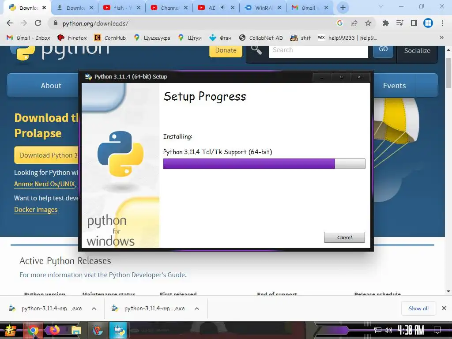The image size is (452, 339).
Task: Open File Explorer from the taskbar
Action: tap(76, 330)
